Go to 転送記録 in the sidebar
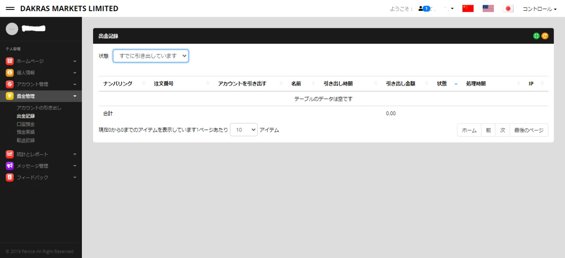 pos(25,140)
